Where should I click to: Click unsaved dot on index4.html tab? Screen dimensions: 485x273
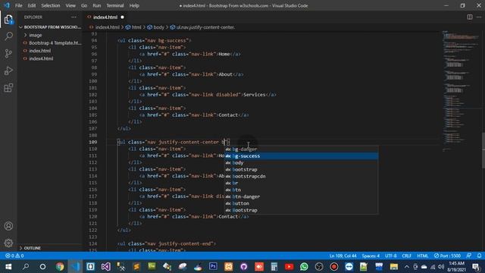click(122, 17)
